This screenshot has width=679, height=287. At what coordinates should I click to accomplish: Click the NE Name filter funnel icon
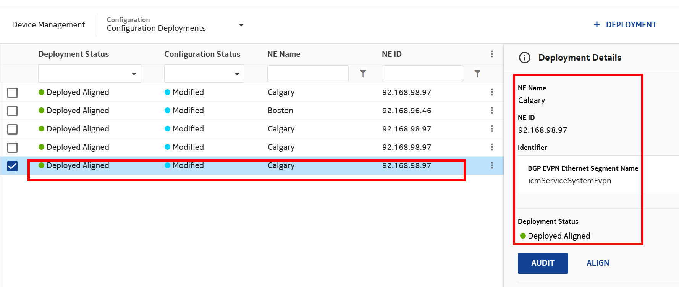click(363, 74)
